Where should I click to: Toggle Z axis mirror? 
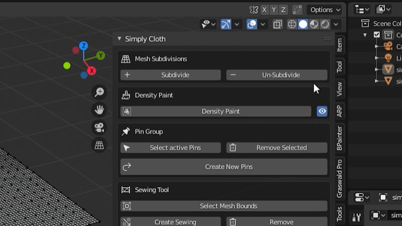[283, 10]
